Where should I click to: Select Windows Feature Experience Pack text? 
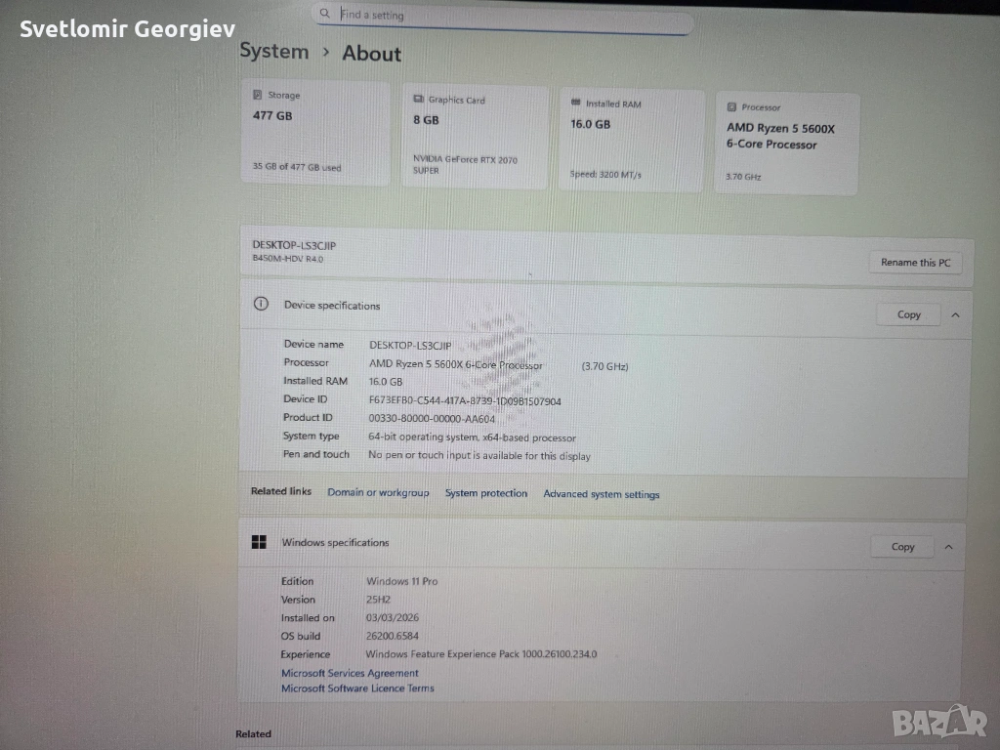(481, 653)
